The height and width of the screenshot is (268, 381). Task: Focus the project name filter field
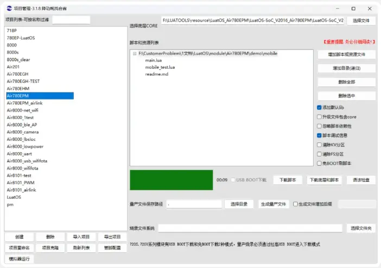71,20
